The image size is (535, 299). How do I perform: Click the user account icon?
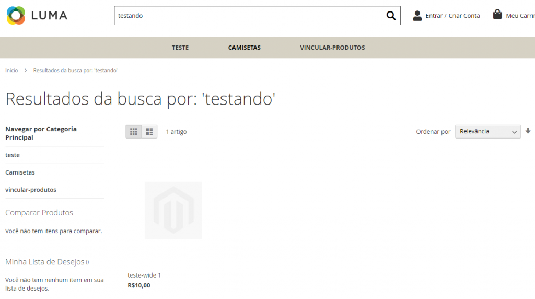pyautogui.click(x=417, y=16)
